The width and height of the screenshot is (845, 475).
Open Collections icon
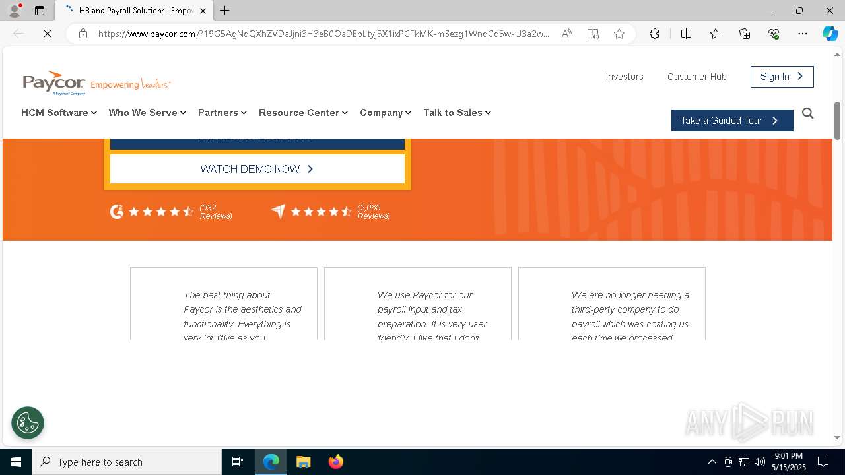coord(745,34)
